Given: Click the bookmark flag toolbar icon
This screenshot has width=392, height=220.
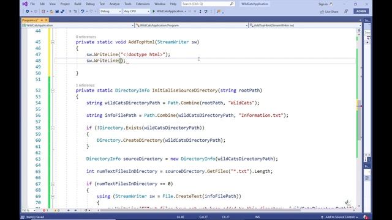Looking at the screenshot, I should 219,12.
